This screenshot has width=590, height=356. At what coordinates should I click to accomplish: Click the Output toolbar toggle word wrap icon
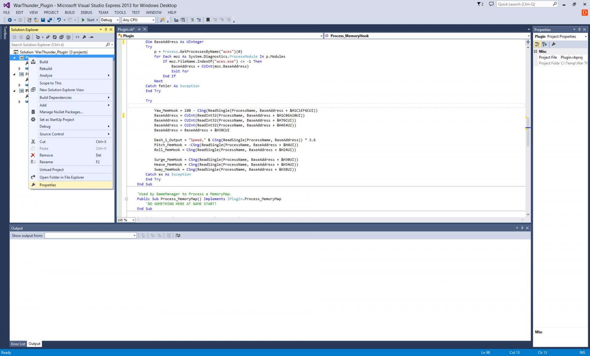[178, 235]
